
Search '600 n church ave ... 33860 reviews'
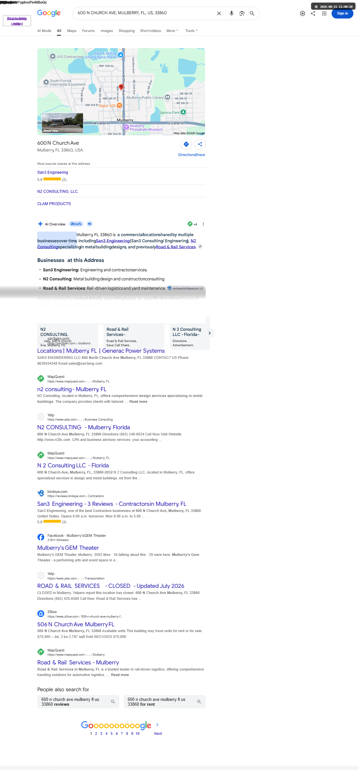coord(78,702)
